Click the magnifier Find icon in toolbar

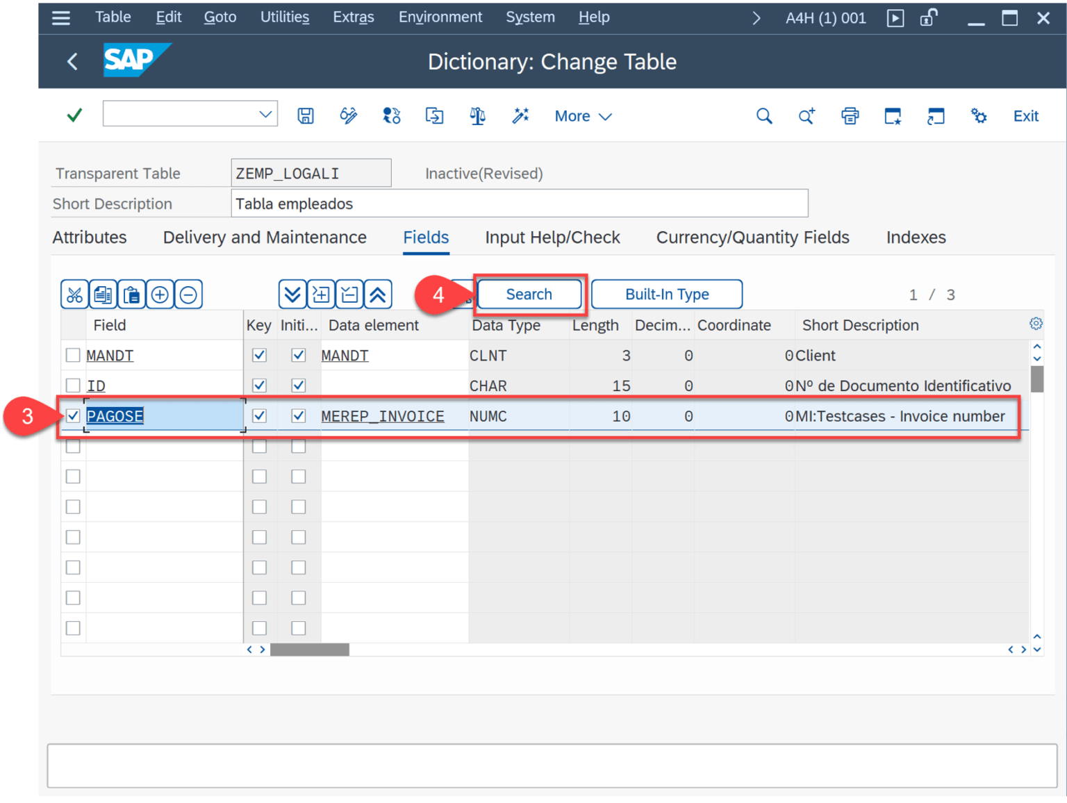(x=764, y=116)
